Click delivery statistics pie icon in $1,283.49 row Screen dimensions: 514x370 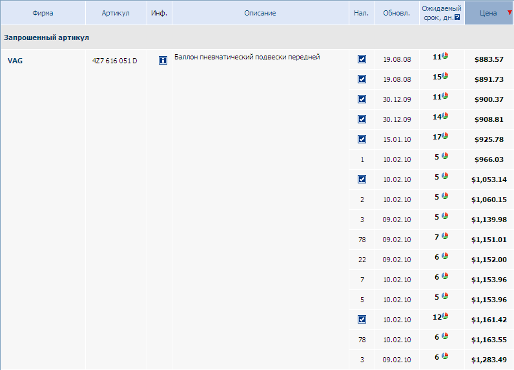point(445,356)
